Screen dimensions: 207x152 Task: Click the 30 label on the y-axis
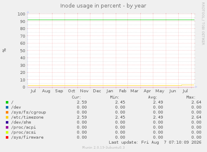tap(22, 65)
